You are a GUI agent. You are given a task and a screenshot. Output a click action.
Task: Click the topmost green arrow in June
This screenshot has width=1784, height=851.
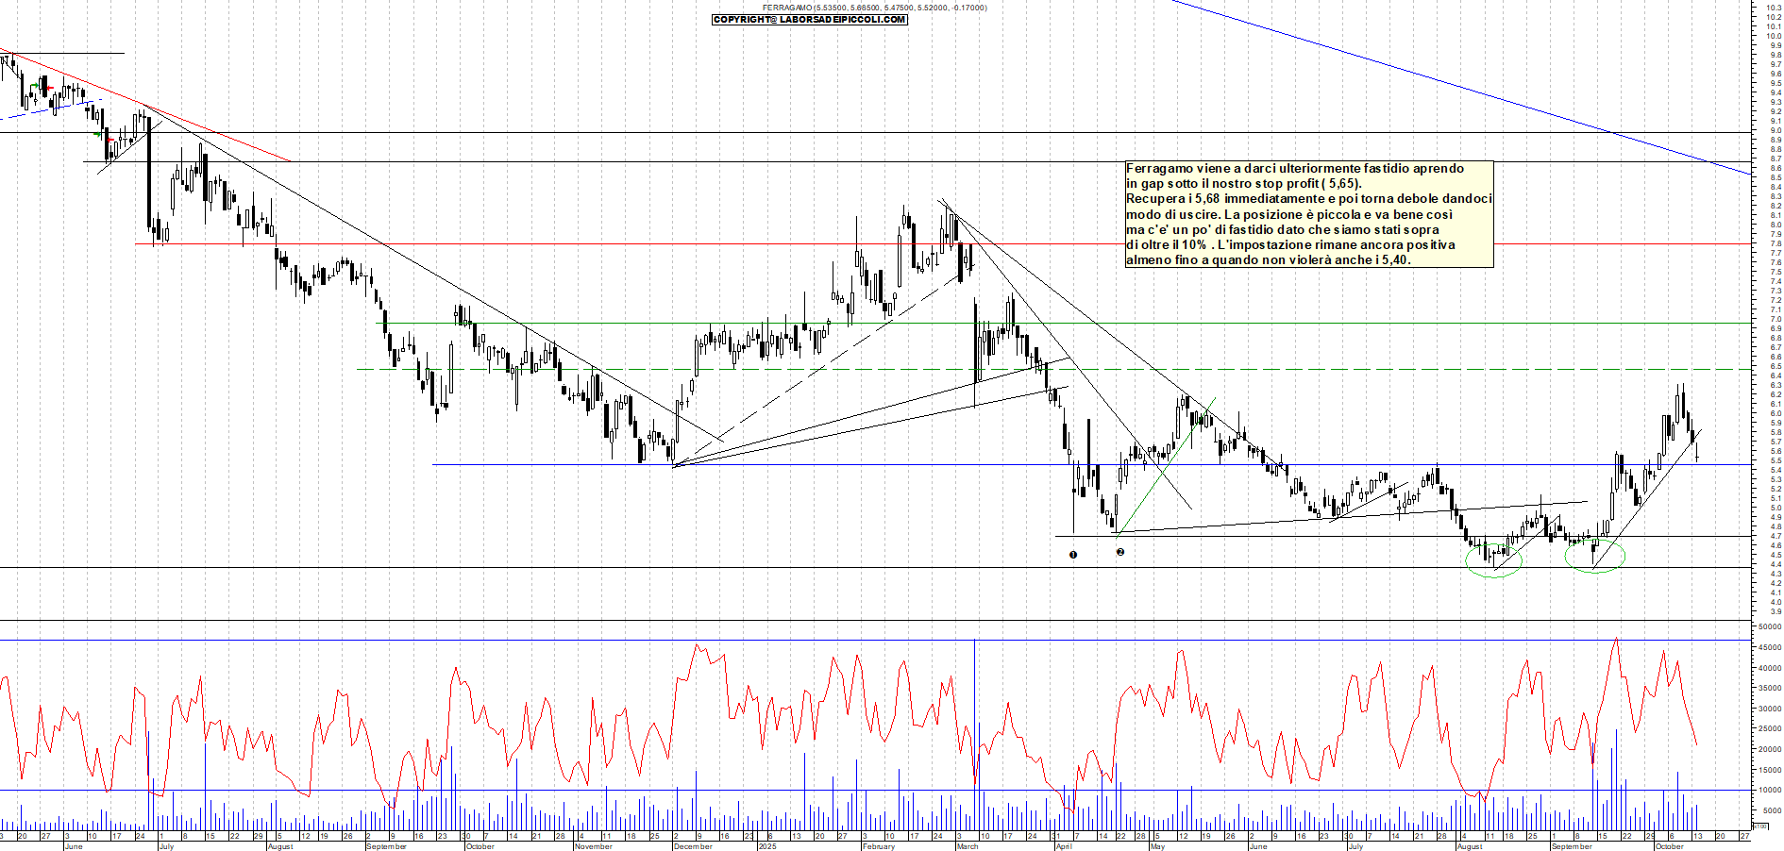pos(34,87)
